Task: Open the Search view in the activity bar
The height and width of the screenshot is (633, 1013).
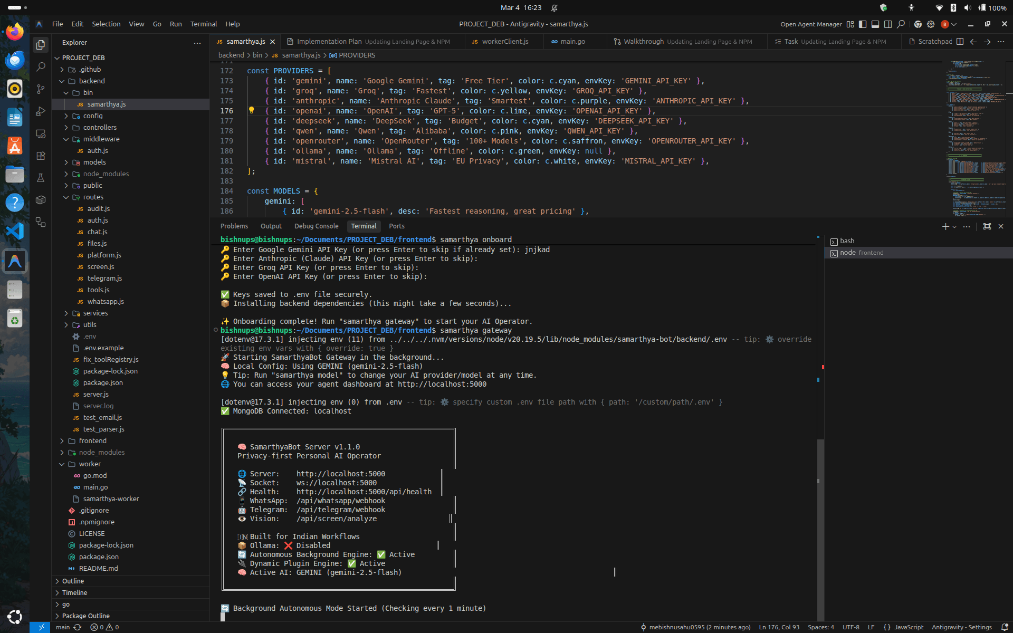Action: [x=41, y=67]
